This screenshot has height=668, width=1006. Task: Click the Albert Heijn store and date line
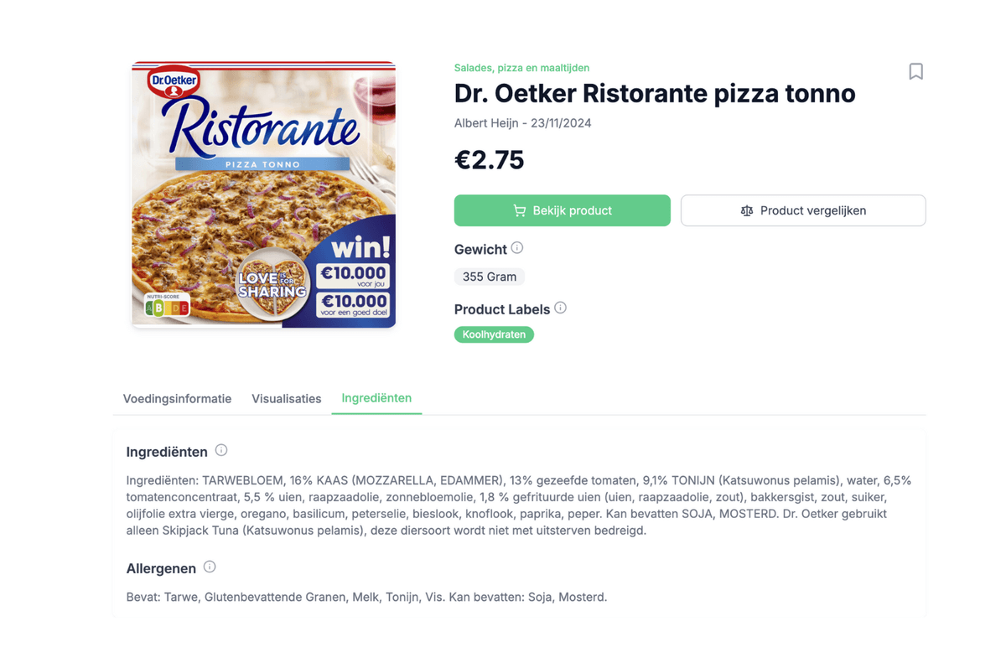click(x=522, y=123)
